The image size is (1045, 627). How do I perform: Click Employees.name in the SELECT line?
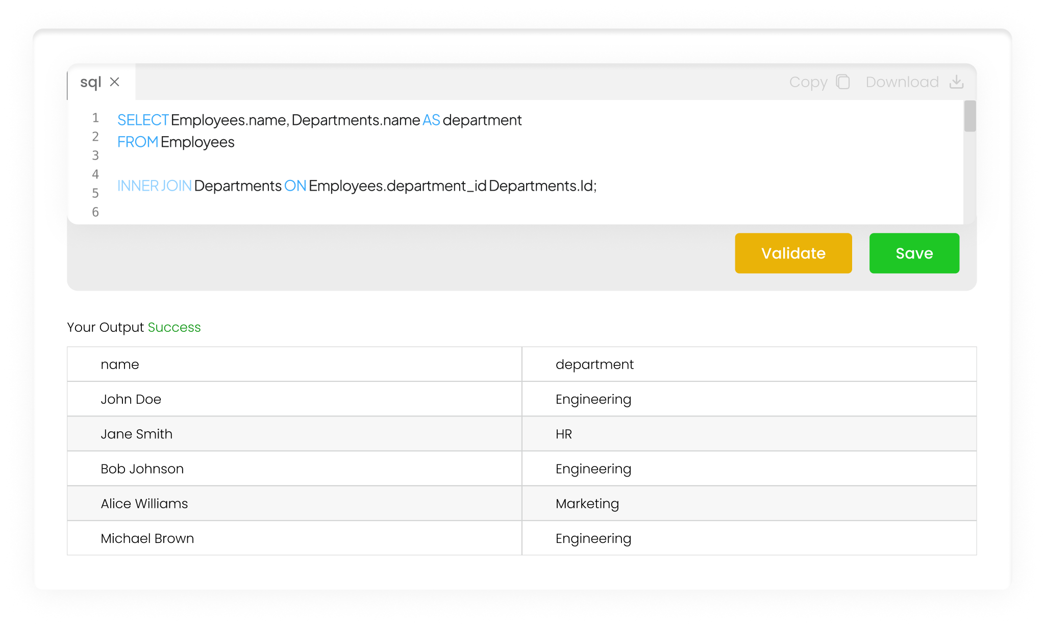[x=230, y=120]
